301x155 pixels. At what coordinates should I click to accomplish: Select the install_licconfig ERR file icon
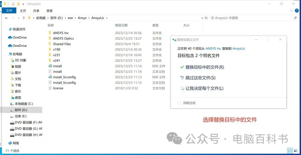50,77
